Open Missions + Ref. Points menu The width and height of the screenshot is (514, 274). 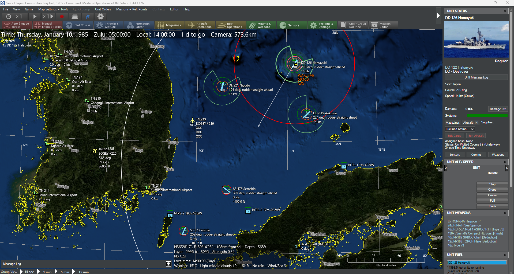[132, 9]
